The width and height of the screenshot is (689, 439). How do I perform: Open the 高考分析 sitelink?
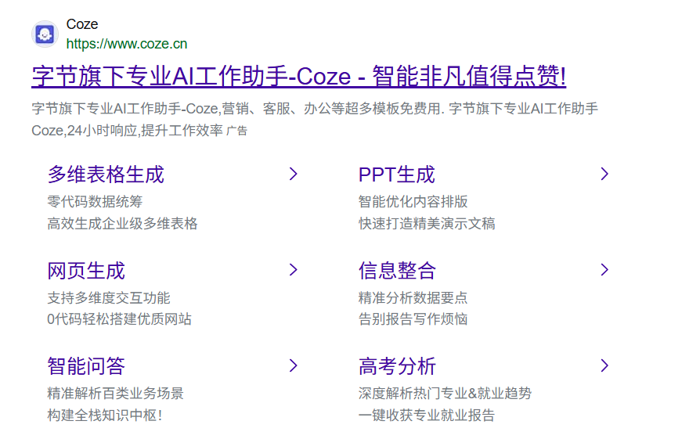pyautogui.click(x=397, y=366)
